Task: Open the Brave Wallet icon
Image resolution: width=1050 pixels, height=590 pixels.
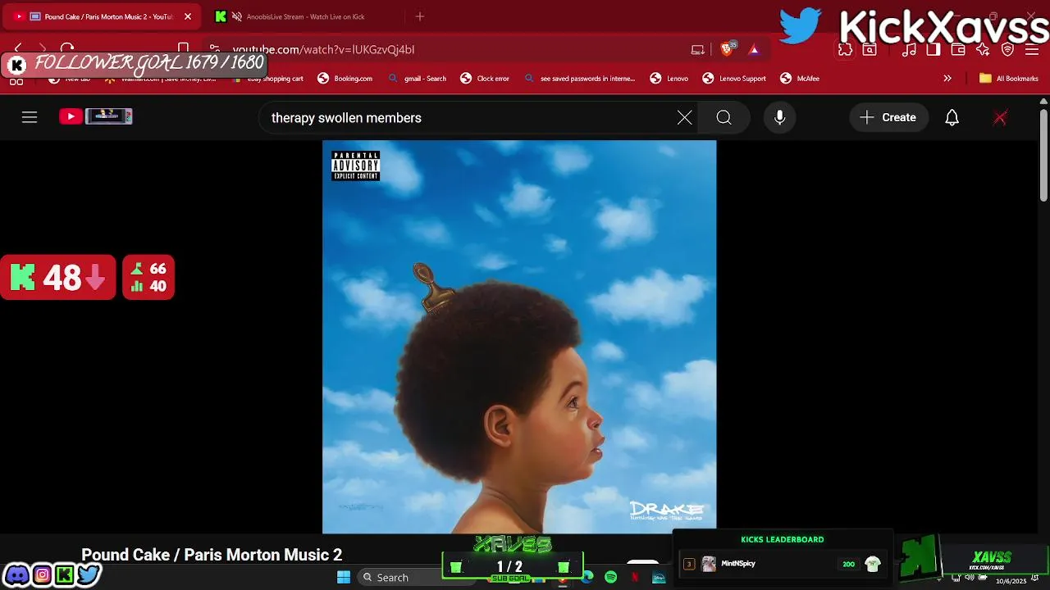Action: [x=958, y=49]
